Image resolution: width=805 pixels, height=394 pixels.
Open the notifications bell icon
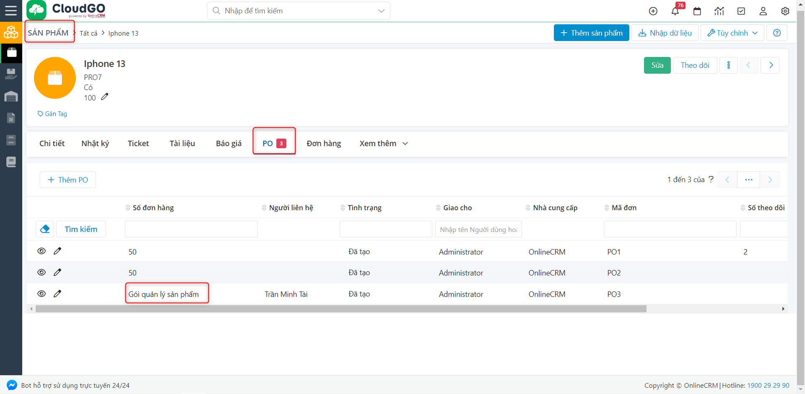tap(675, 11)
